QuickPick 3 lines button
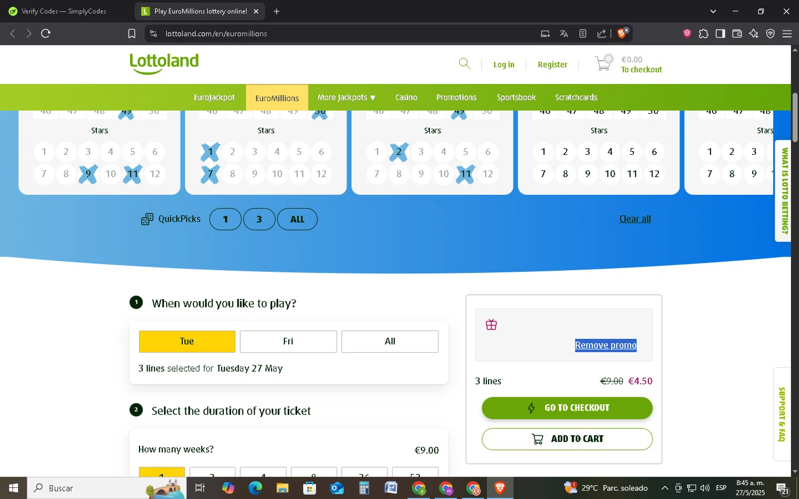Screen dimensions: 799x499 point(259,219)
